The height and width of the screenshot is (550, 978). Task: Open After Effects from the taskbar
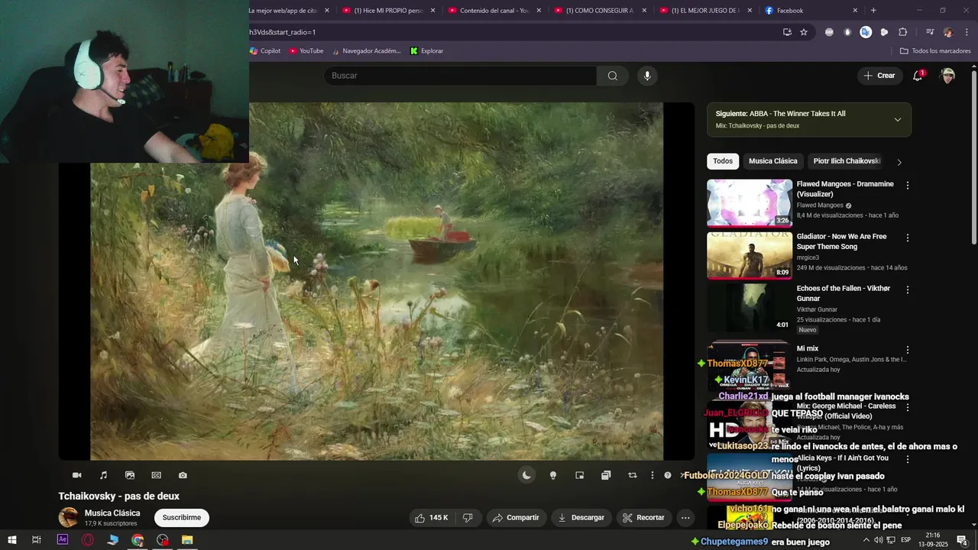63,540
